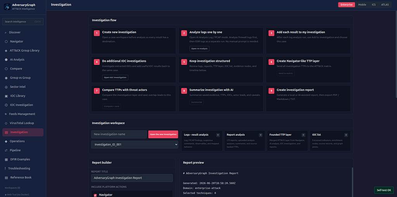Click the Report preview panel heading
Image resolution: width=397 pixels, height=197 pixels.
click(193, 163)
